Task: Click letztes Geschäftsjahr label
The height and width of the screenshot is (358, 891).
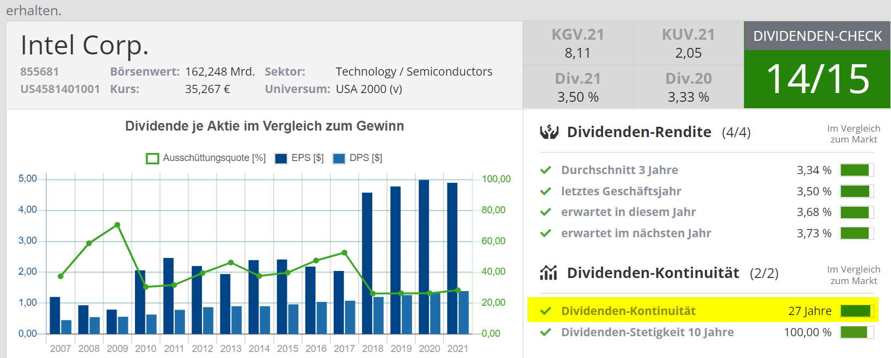Action: tap(621, 192)
